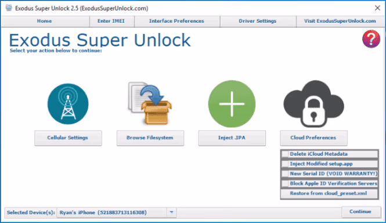Screen dimensions: 386x223
Task: Enable Delete iCloud Metadata checkbox
Action: tap(285, 154)
